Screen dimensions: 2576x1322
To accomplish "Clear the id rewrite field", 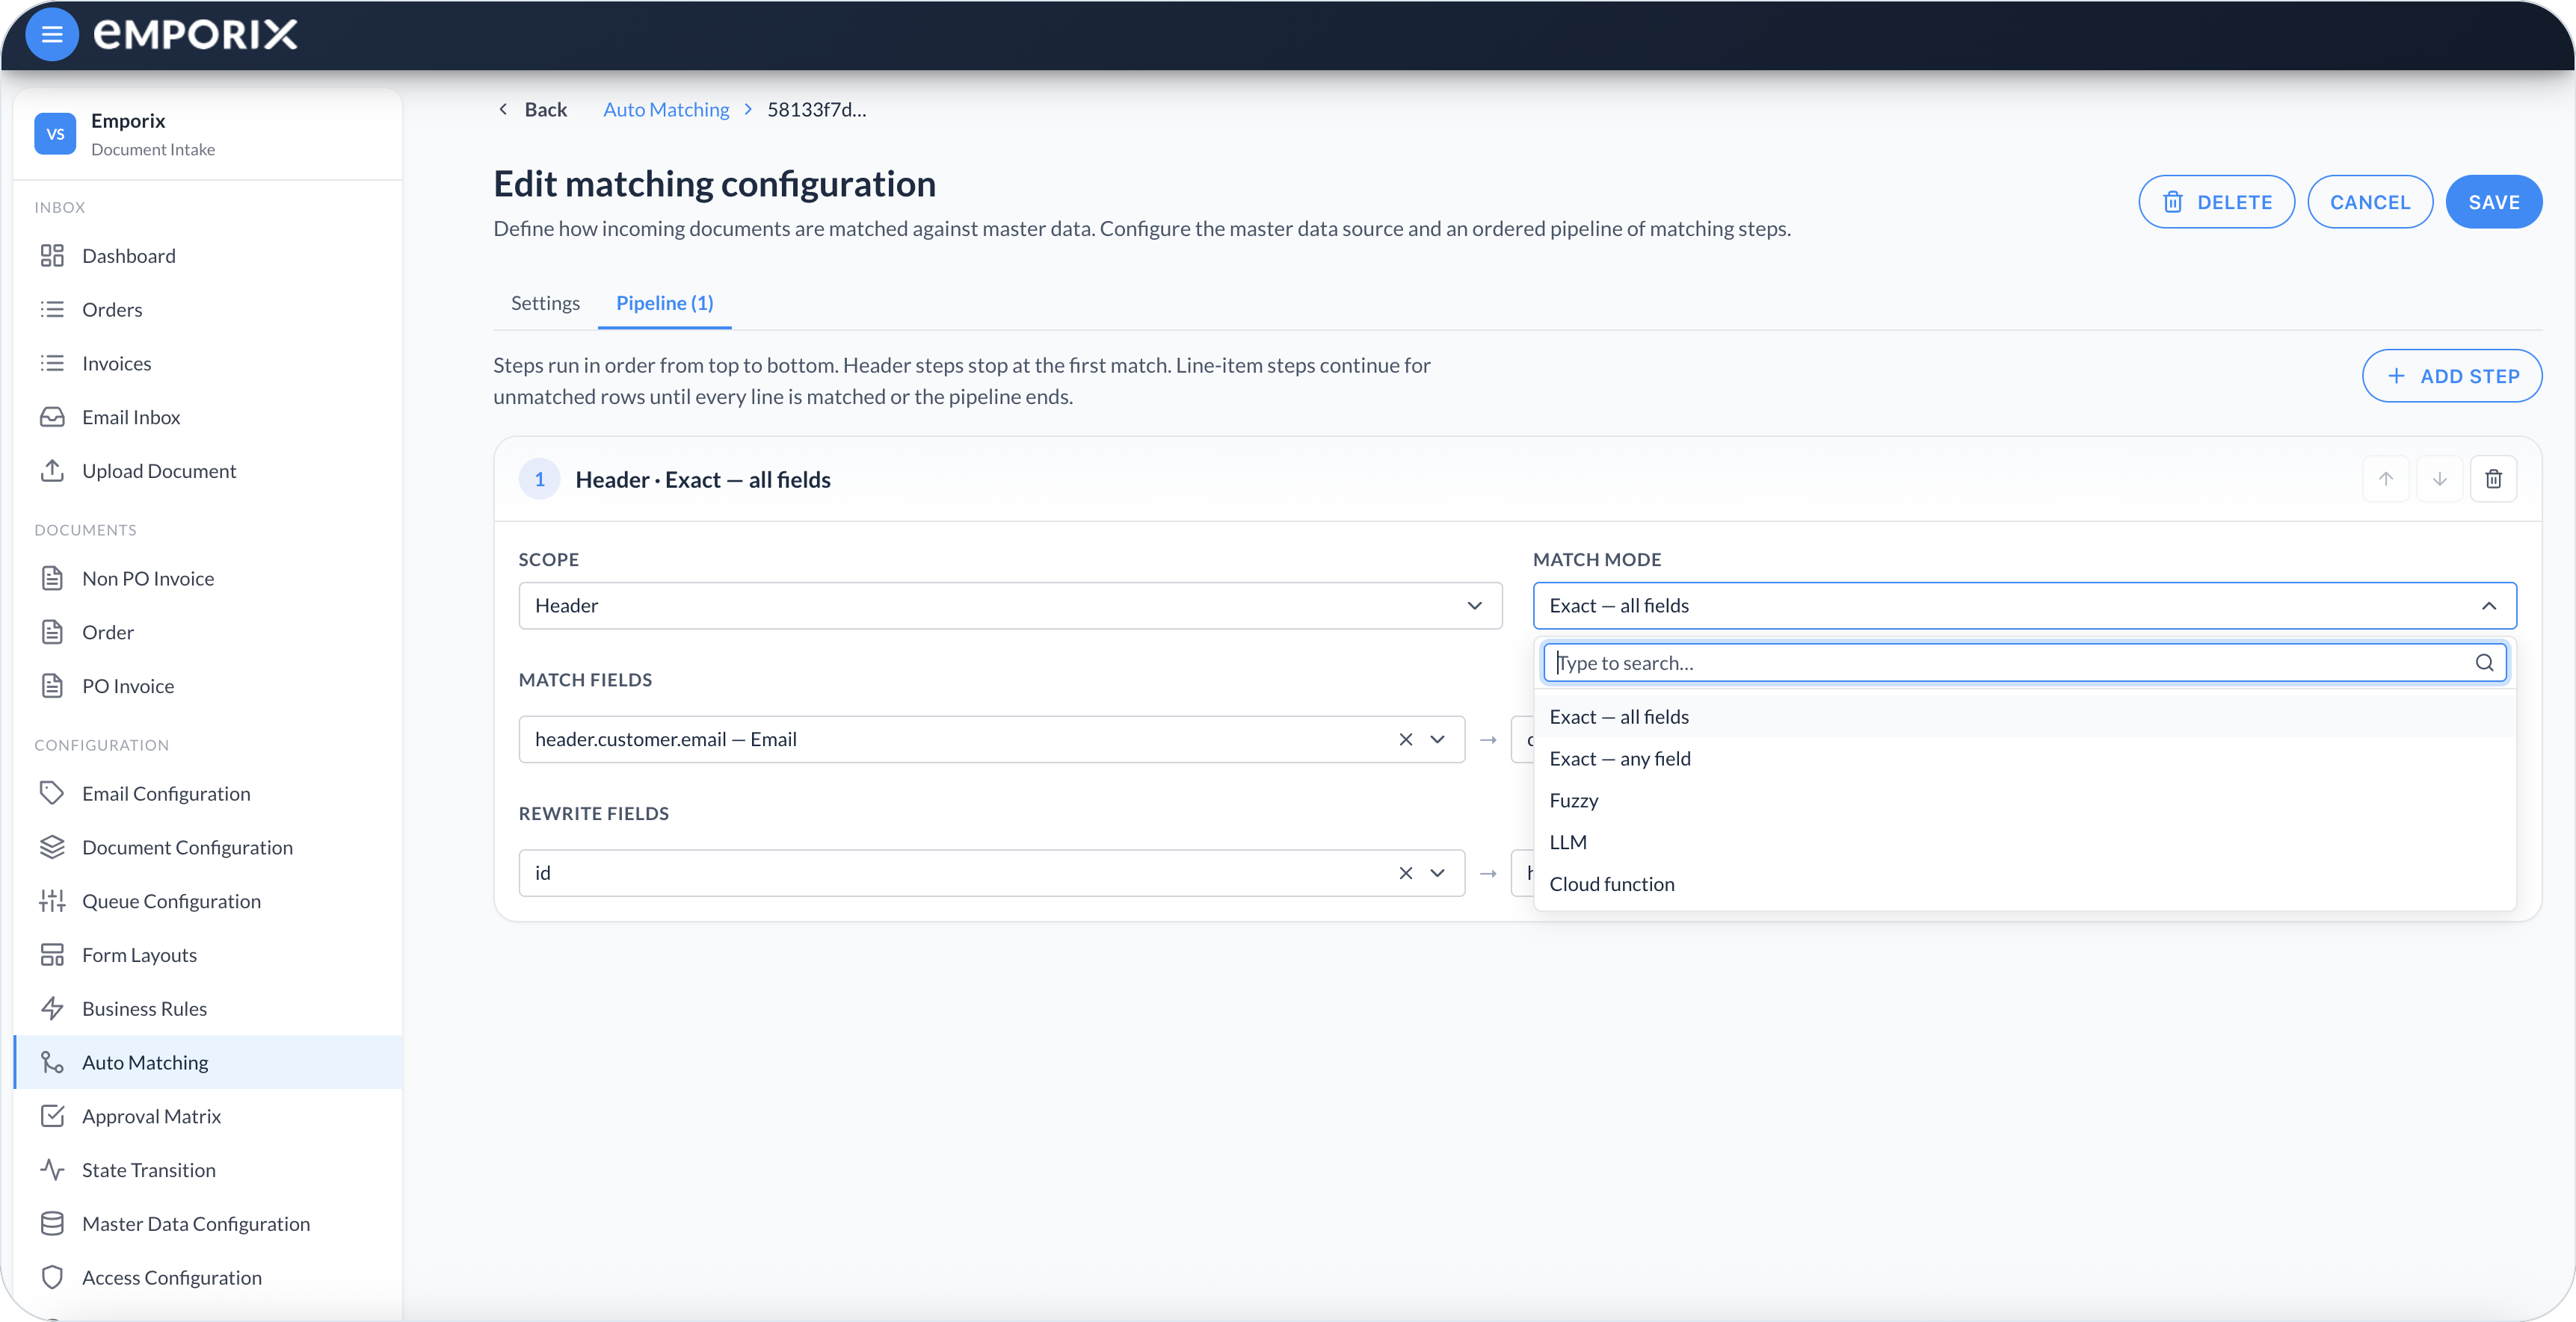I will pyautogui.click(x=1405, y=873).
